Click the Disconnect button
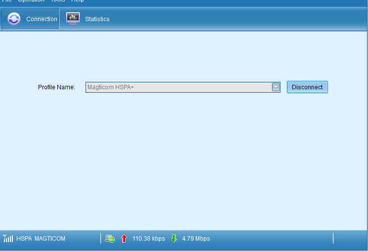This screenshot has width=368, height=251. tap(307, 87)
